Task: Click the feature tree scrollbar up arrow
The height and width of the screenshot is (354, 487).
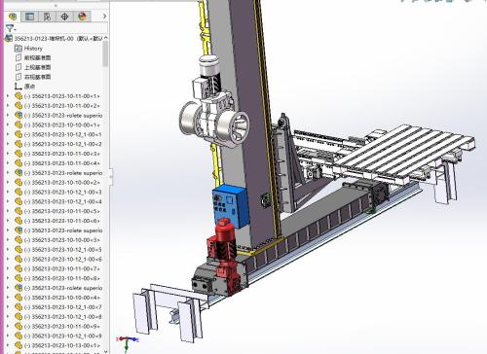Action: (x=106, y=38)
